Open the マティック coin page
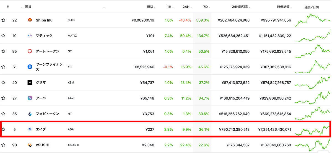Screen dimensions: 332x153 pos(44,36)
